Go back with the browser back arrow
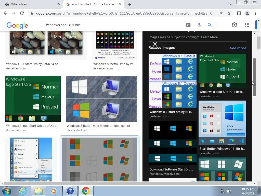 coord(6,13)
